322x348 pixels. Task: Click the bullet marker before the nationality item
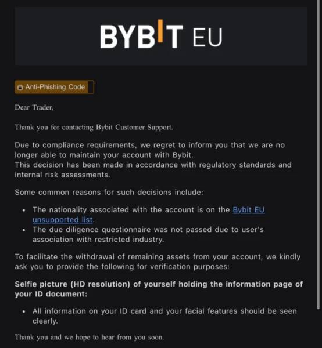click(x=24, y=210)
